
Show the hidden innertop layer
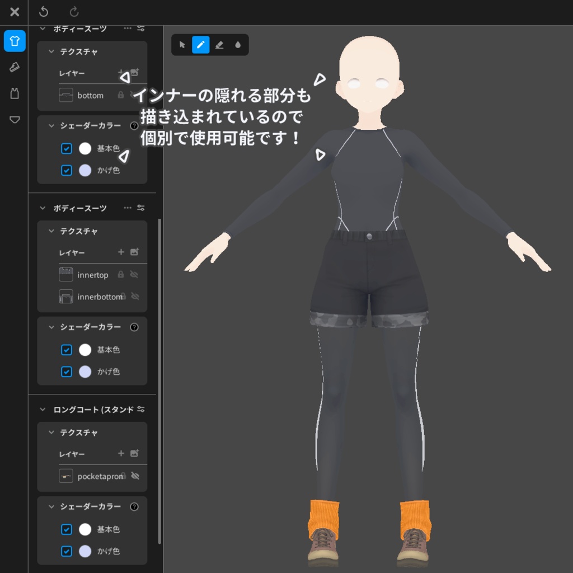point(134,275)
